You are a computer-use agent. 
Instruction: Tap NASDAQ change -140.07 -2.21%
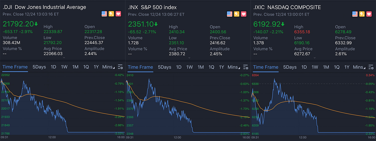pos(268,32)
